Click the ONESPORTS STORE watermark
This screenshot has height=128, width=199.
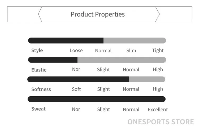tap(161, 122)
